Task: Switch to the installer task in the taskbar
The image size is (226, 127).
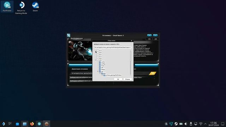Action: coord(47,124)
